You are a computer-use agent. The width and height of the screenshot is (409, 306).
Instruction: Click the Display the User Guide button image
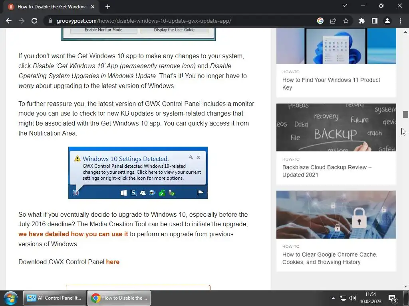(x=174, y=30)
